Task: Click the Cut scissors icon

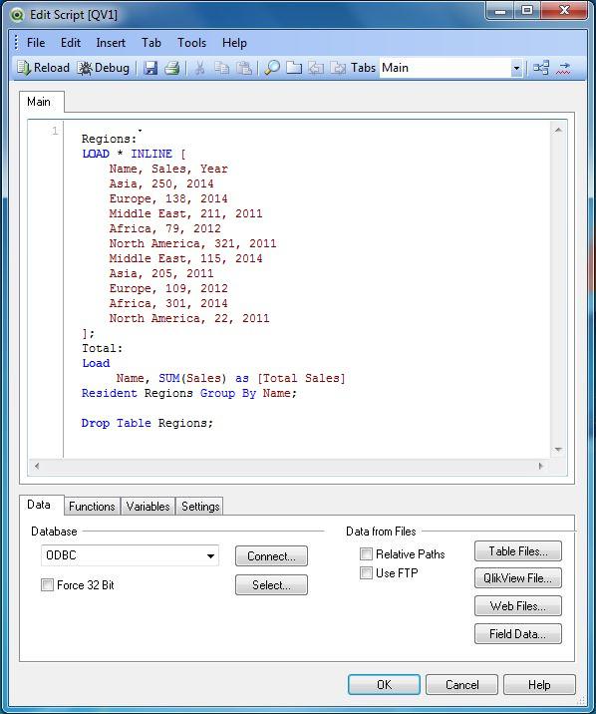Action: pyautogui.click(x=199, y=68)
